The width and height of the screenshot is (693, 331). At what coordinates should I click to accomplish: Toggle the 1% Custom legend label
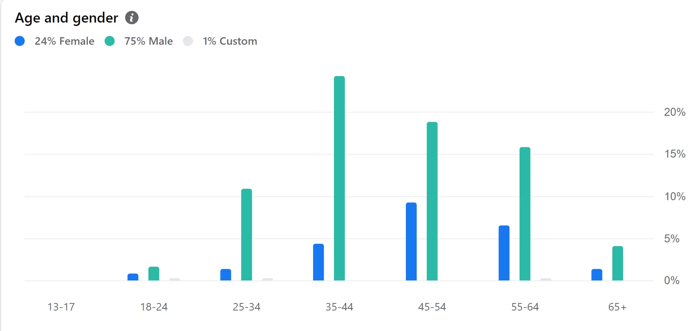tap(230, 41)
